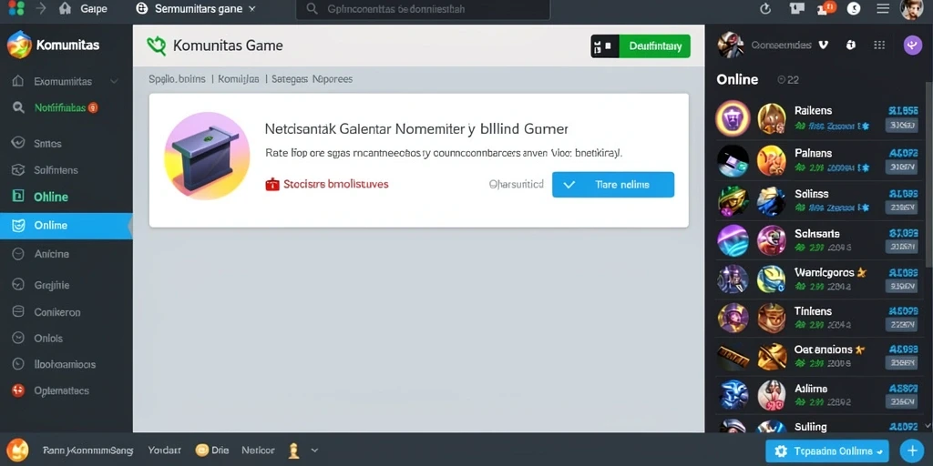Click the purple round icon in right panel header

pyautogui.click(x=912, y=46)
